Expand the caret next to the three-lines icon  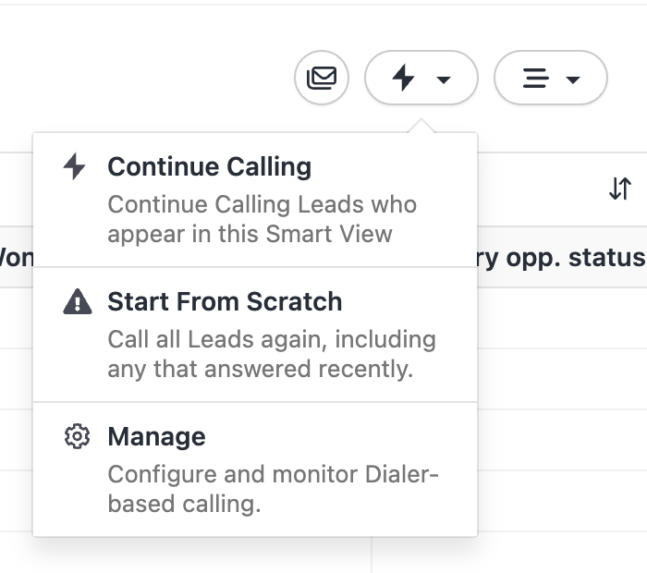click(573, 79)
